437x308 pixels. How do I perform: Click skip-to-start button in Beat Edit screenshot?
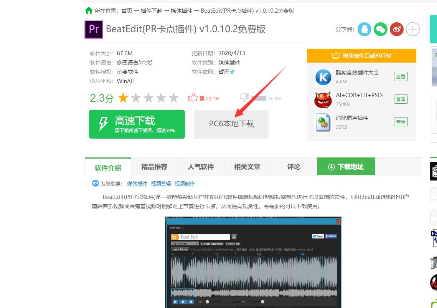(175, 301)
